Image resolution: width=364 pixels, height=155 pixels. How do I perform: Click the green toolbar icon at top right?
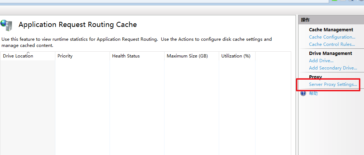tap(335, 0)
